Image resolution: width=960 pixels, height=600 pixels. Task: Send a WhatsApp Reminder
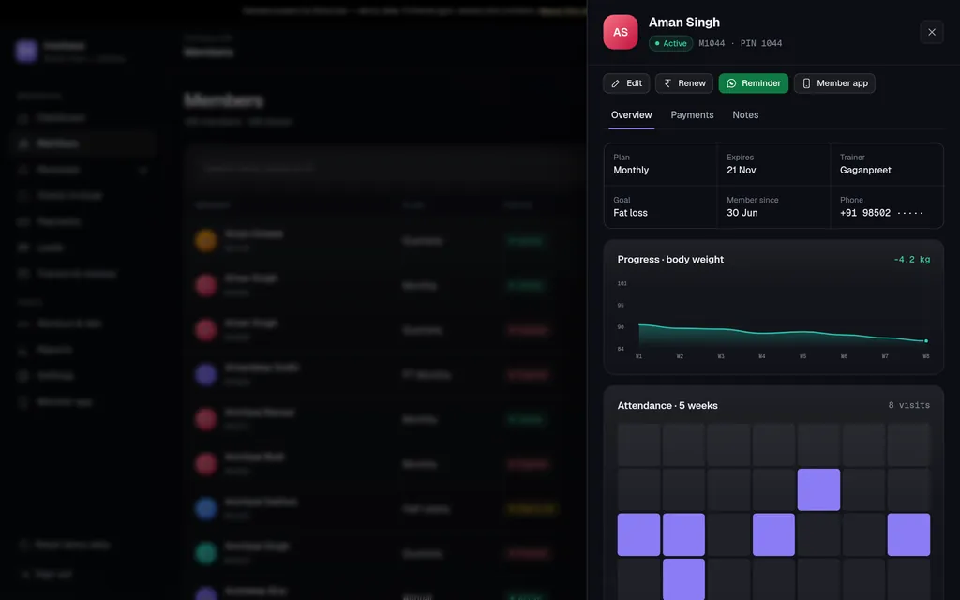[x=753, y=83]
